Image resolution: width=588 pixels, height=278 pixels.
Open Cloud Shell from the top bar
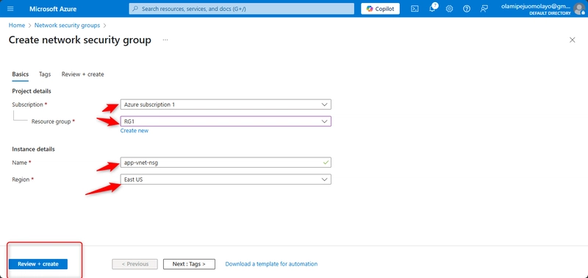point(415,9)
